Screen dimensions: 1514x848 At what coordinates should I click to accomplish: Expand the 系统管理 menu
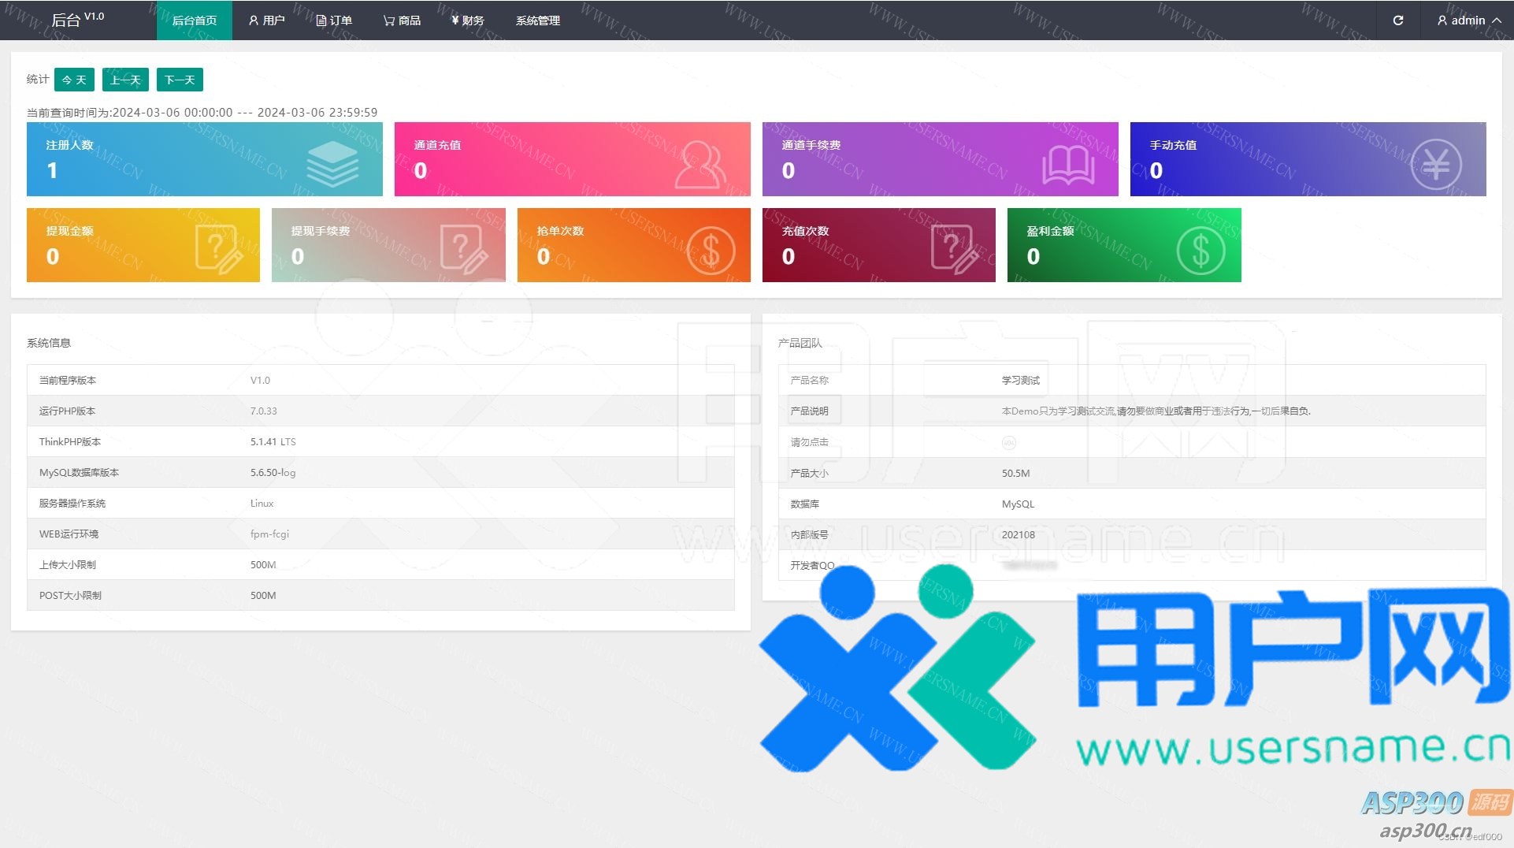[537, 20]
